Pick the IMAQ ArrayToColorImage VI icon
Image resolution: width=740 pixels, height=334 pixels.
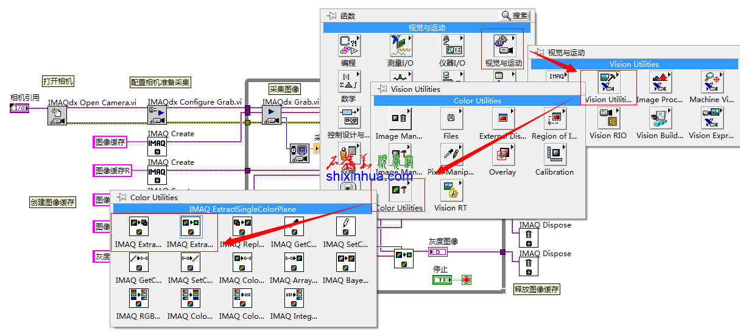pos(294,263)
